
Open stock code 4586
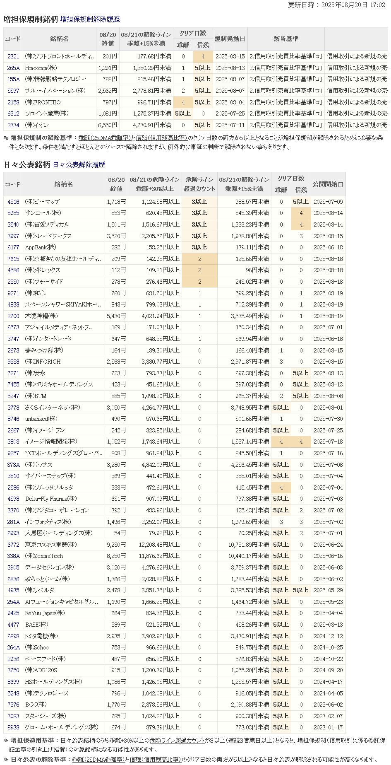[13, 270]
